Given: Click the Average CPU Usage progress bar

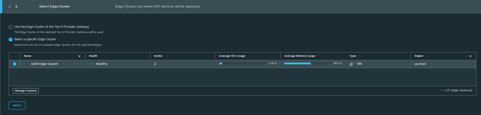Looking at the screenshot, I should pos(243,63).
